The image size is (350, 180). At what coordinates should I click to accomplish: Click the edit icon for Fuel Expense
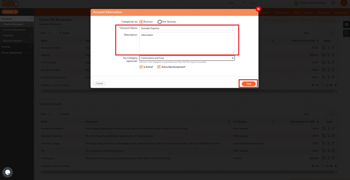click(x=333, y=158)
